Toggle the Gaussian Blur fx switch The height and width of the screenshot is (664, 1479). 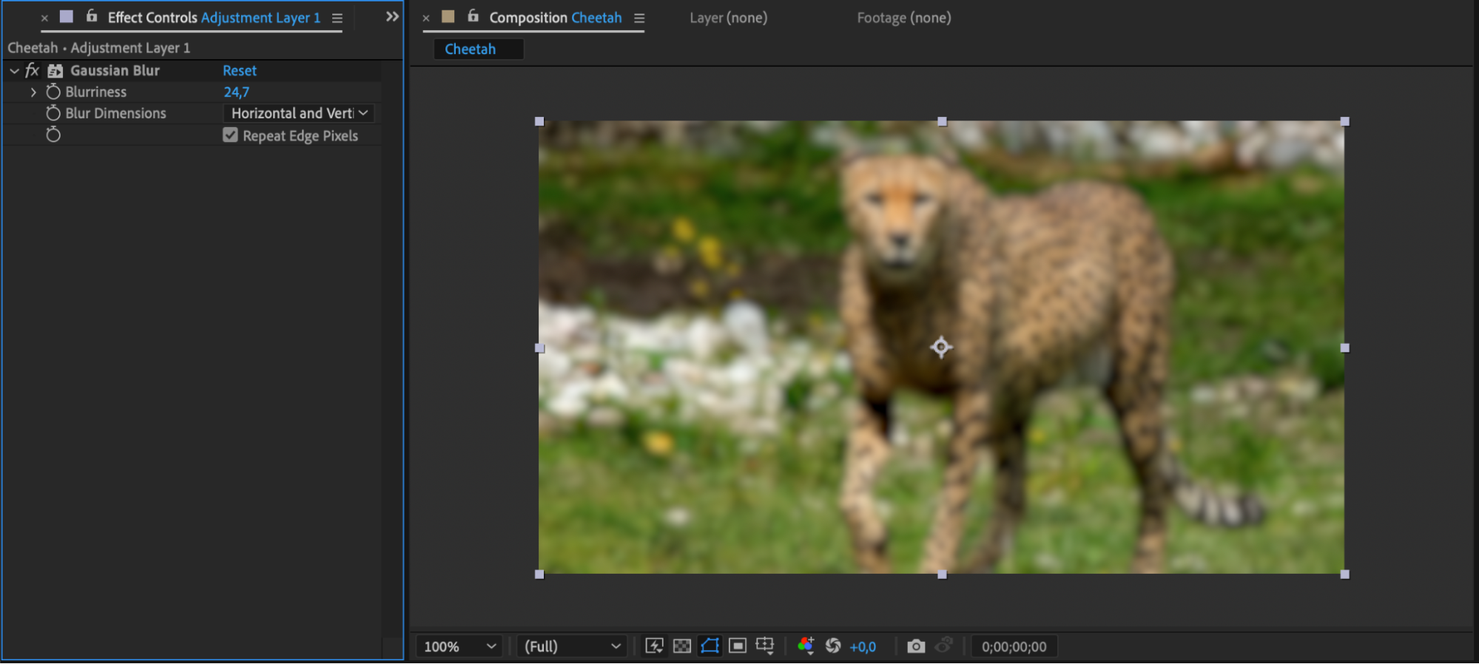pos(32,70)
